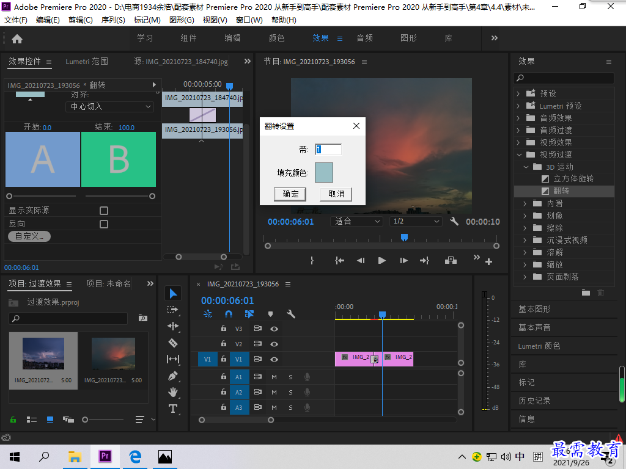Enable the 反向 checkbox
Image resolution: width=626 pixels, height=469 pixels.
(104, 224)
